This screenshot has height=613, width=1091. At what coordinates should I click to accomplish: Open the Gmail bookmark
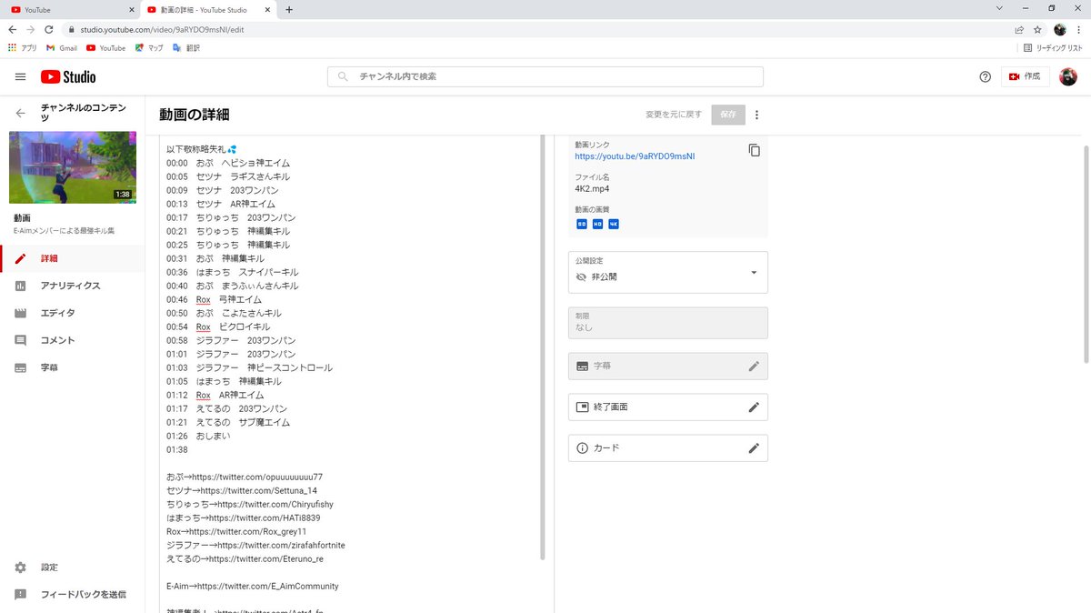62,47
